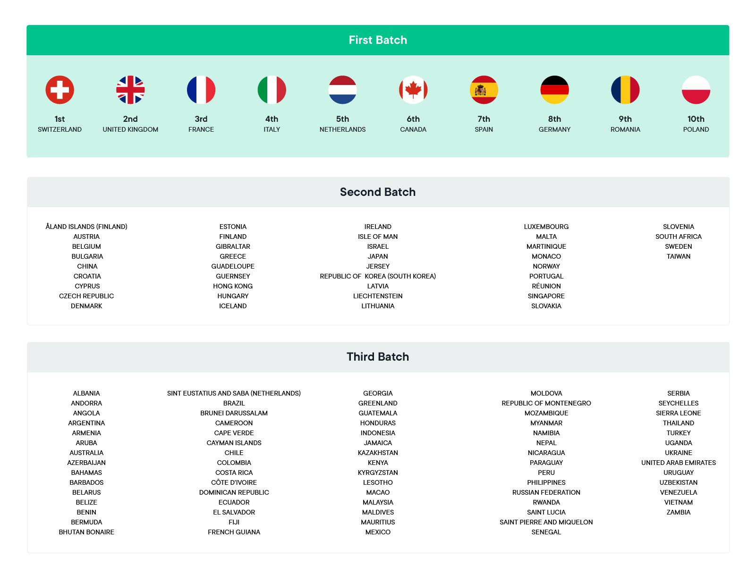
Task: Click the France tricolor flag
Action: coord(201,90)
